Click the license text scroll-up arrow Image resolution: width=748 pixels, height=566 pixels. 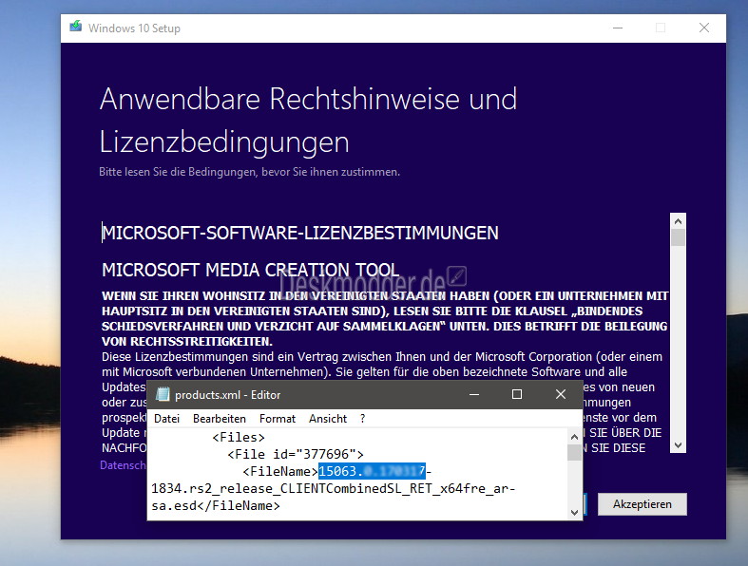[678, 221]
